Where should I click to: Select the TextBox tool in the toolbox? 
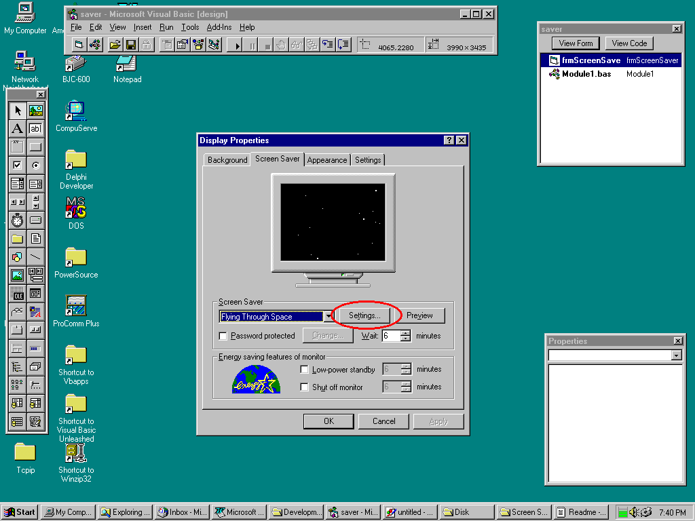(x=35, y=129)
